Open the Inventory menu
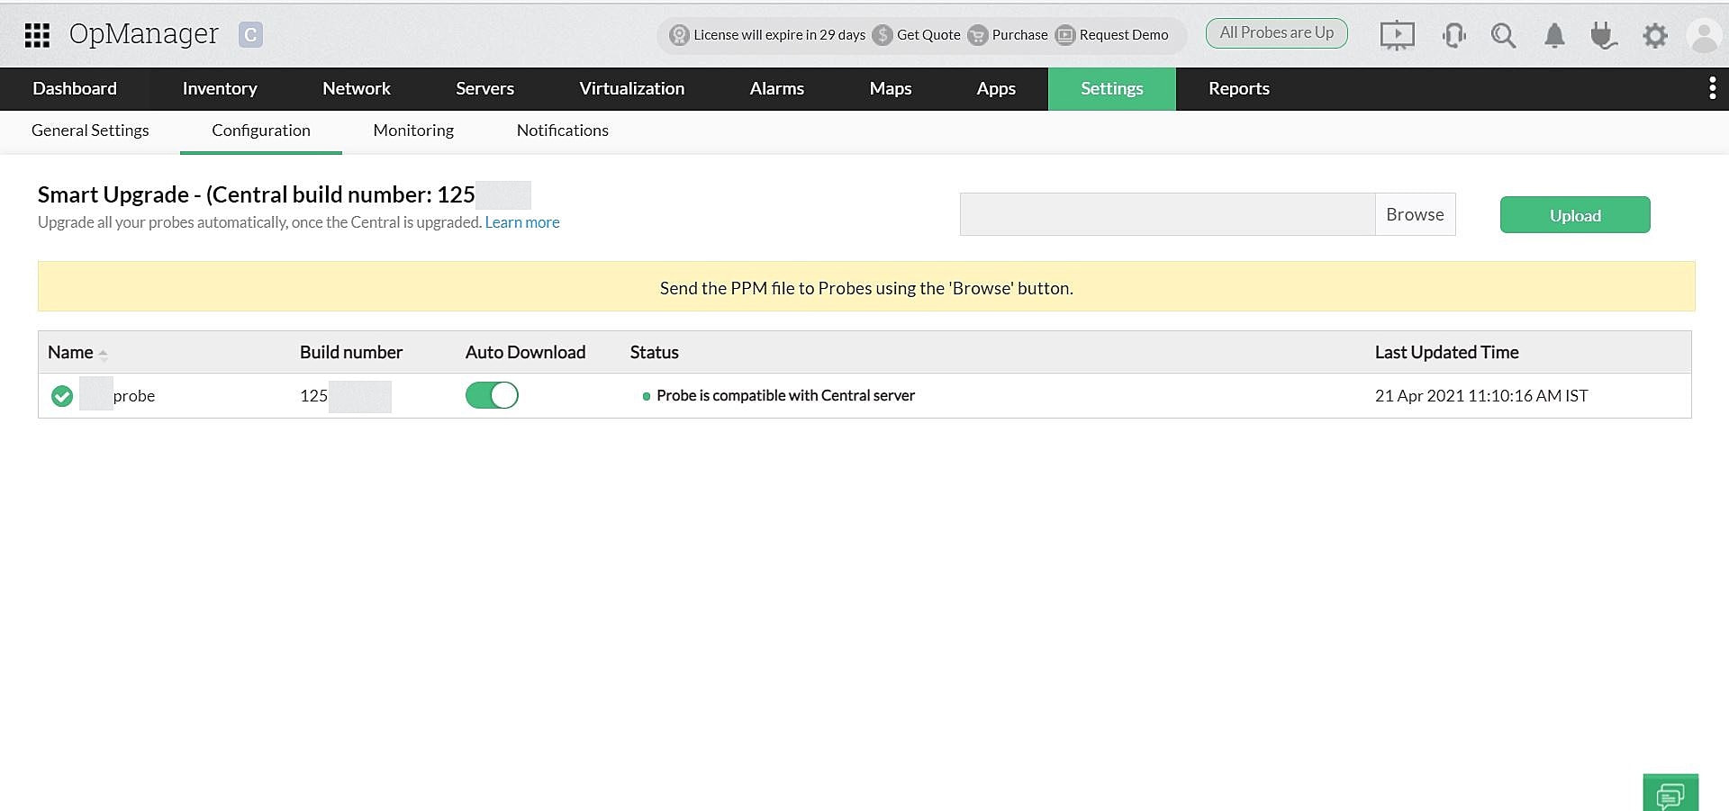The height and width of the screenshot is (811, 1729). (x=220, y=88)
